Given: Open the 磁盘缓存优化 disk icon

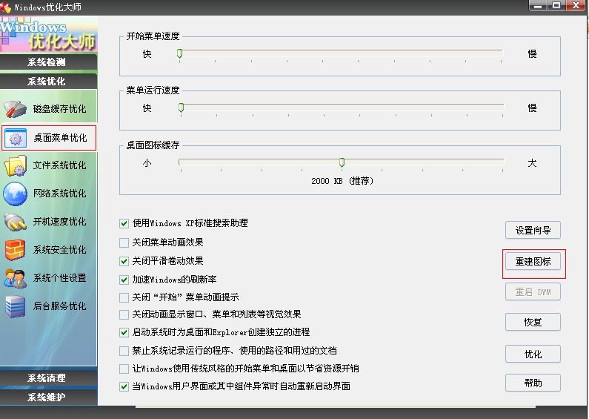Looking at the screenshot, I should pos(15,109).
